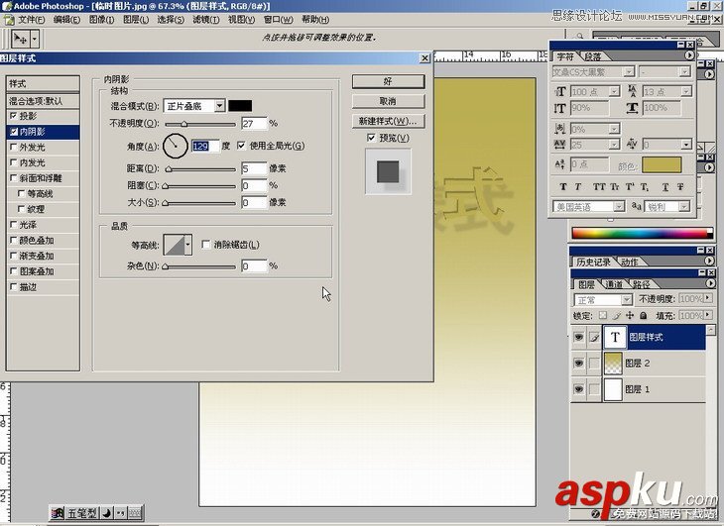Image resolution: width=724 pixels, height=526 pixels.
Task: Switch to the 段落 Paragraph tab
Action: point(593,56)
